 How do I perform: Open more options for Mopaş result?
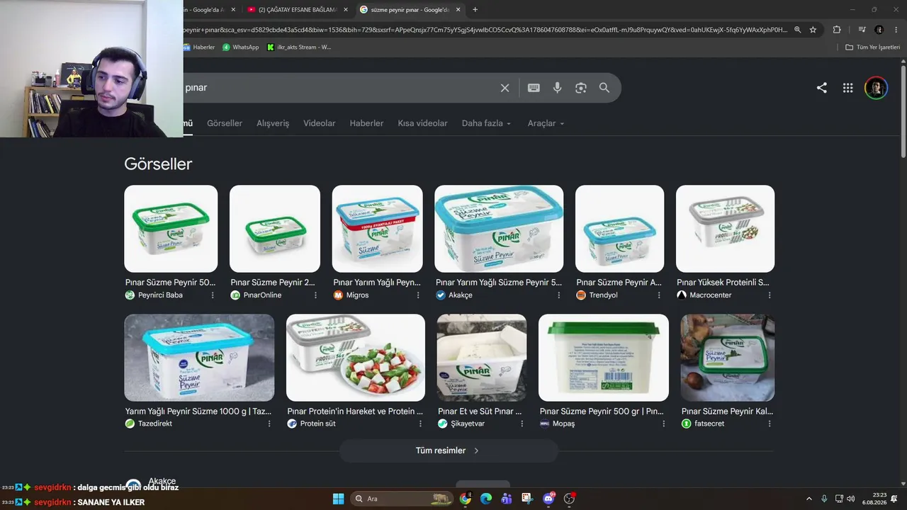(664, 424)
